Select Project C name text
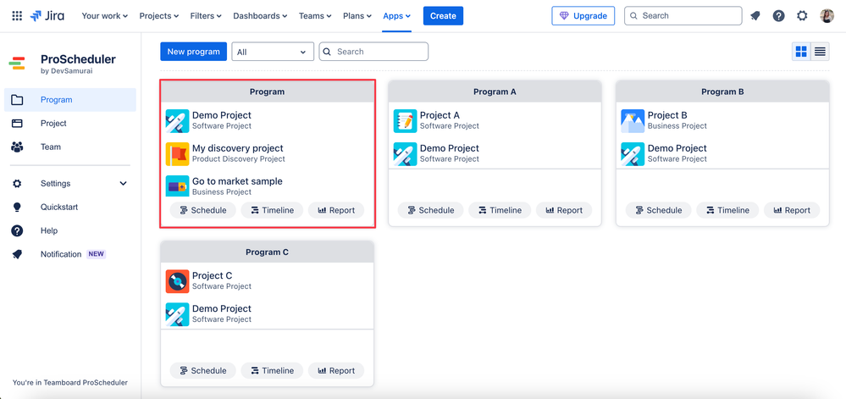 point(212,275)
